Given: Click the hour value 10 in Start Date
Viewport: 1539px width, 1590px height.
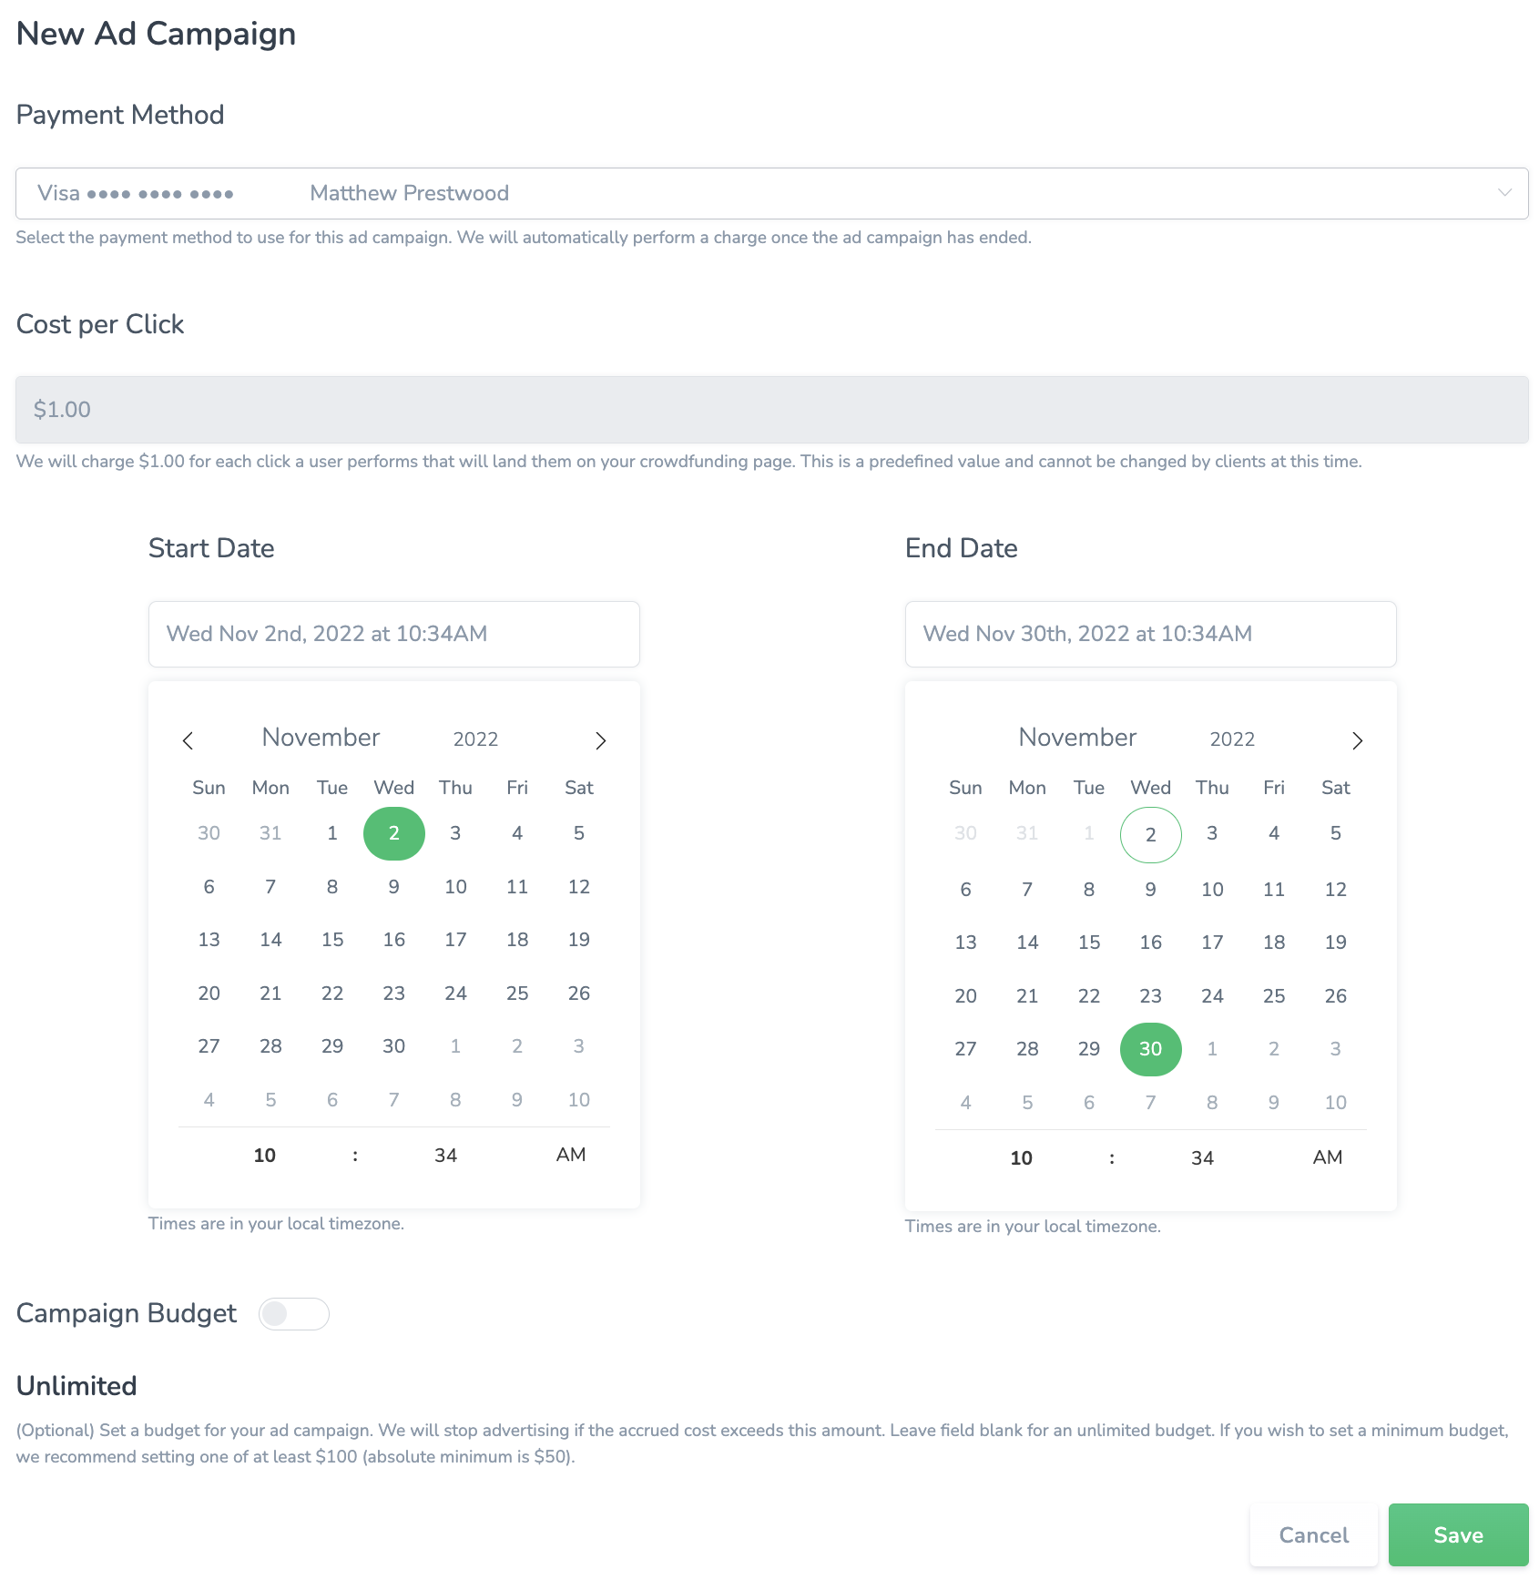Looking at the screenshot, I should tap(264, 1156).
